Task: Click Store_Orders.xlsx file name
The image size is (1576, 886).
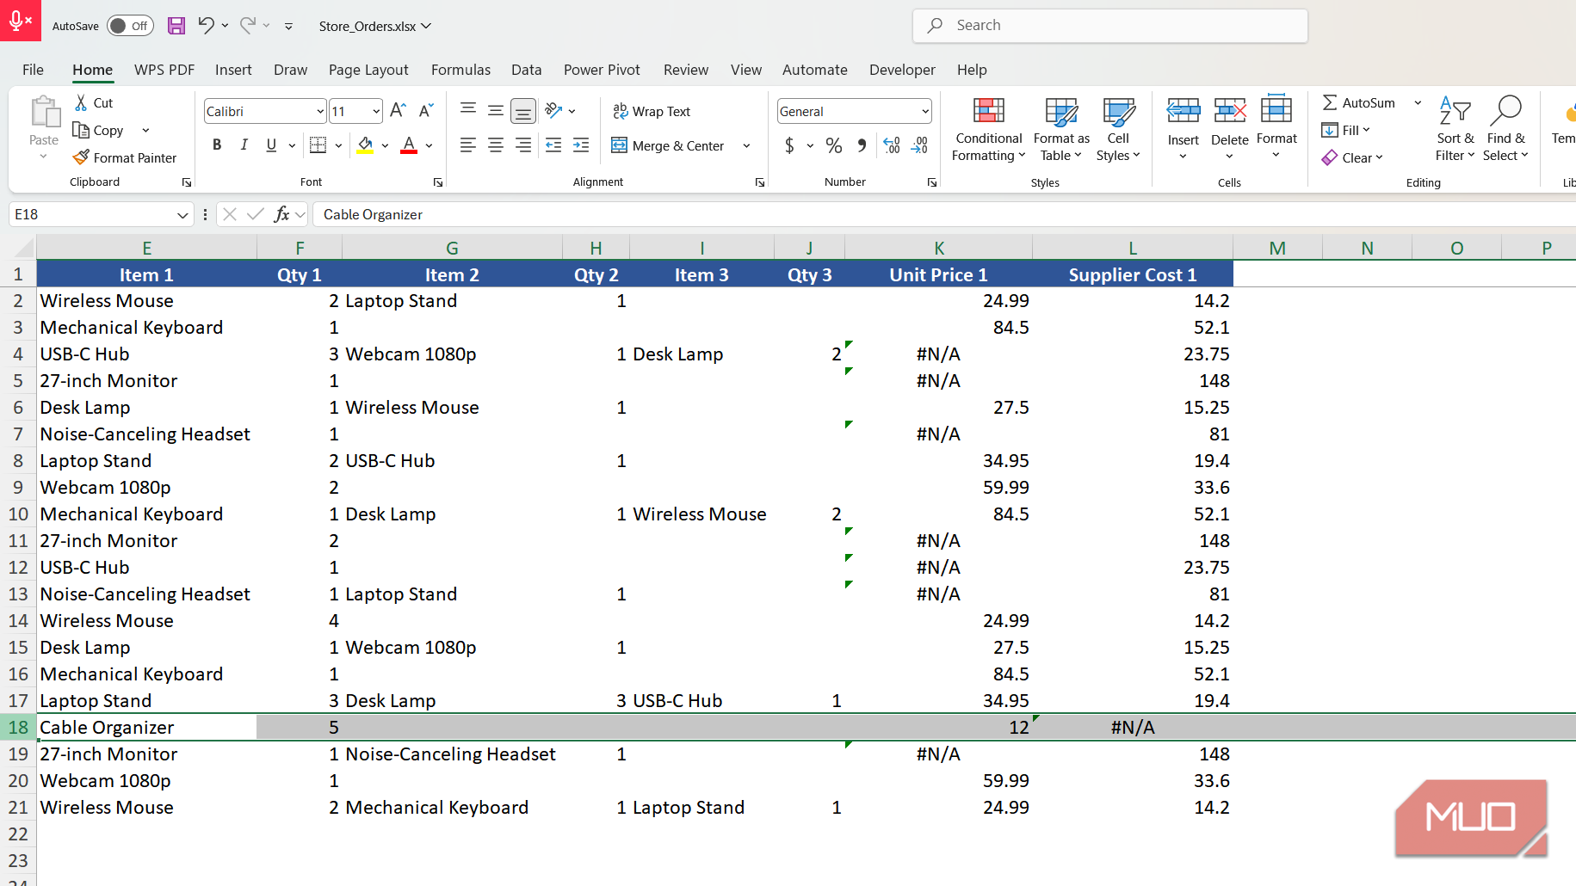Action: (x=368, y=26)
